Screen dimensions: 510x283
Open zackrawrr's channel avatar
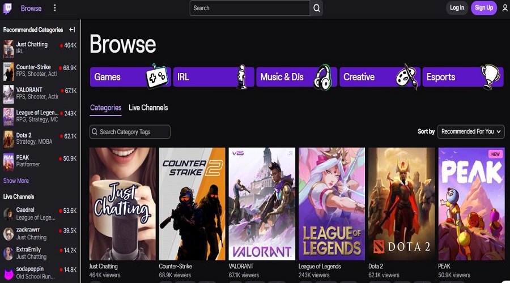click(x=8, y=234)
